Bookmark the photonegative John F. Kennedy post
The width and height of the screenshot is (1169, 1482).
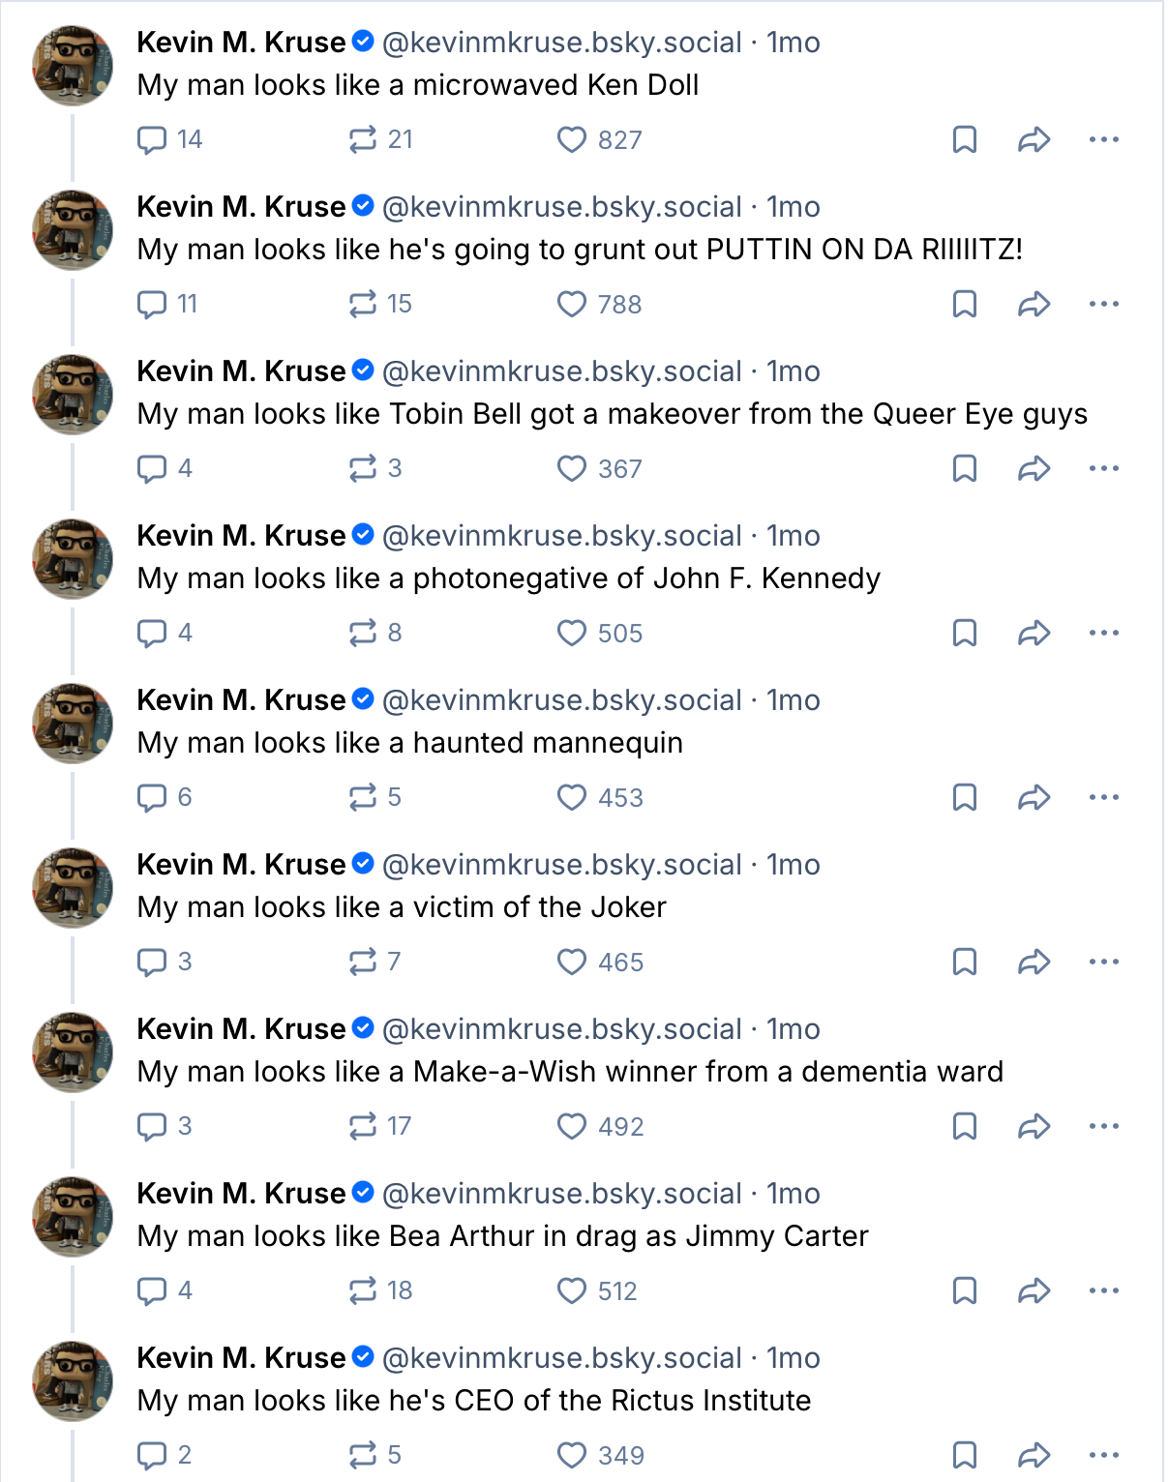[965, 634]
